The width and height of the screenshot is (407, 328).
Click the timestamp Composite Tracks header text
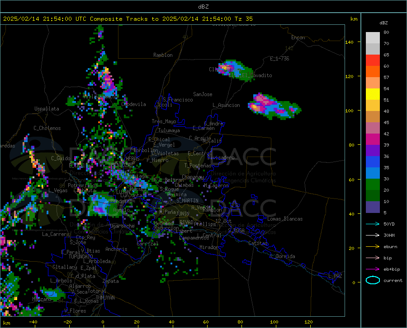pos(128,19)
